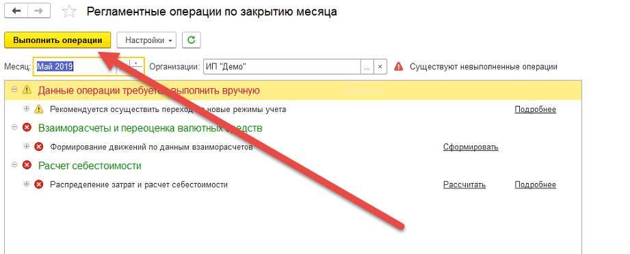This screenshot has width=630, height=254.
Task: Click the title Регламентные операции по закрытию месяца
Action: pos(212,12)
